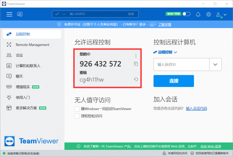Open the hamburger menu icon
This screenshot has height=157, width=233.
[x=9, y=14]
